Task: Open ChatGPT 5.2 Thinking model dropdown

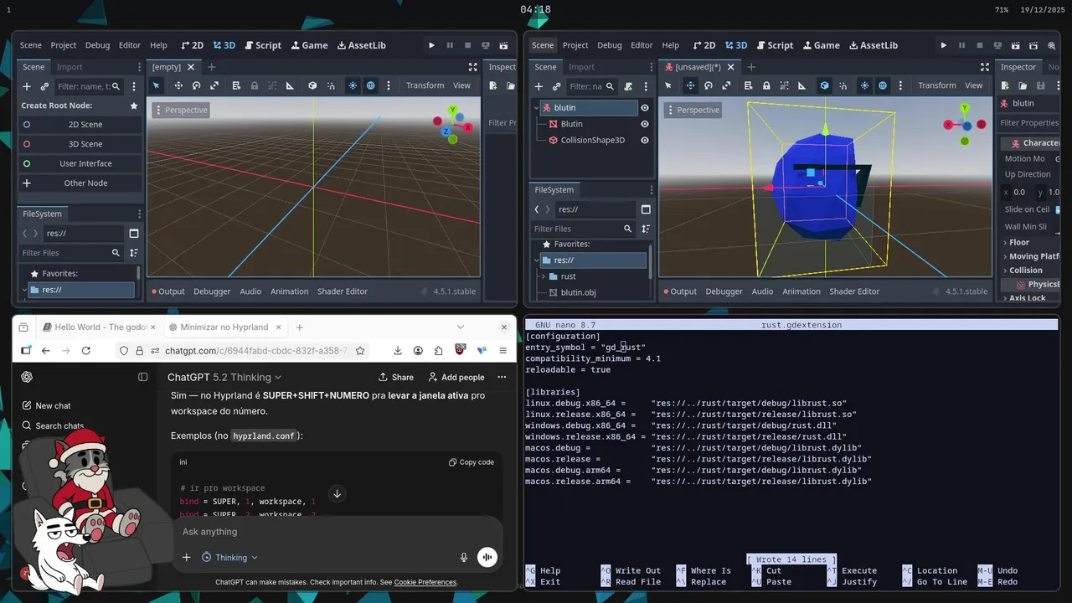Action: click(x=224, y=377)
